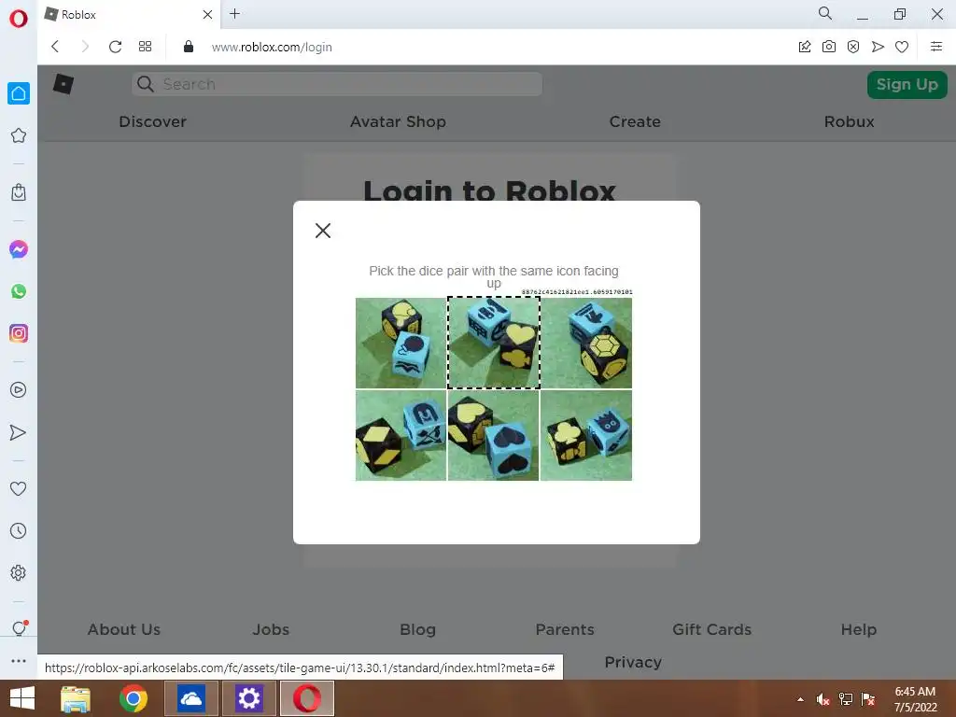Go to Opera sidebar Home
The width and height of the screenshot is (956, 717).
coord(19,93)
